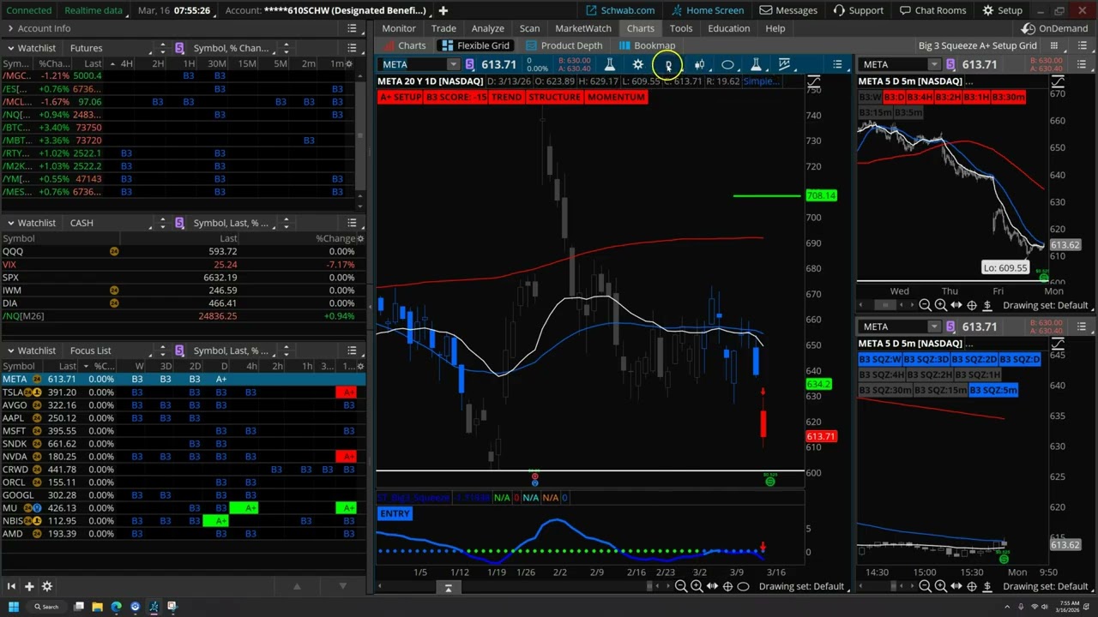Select the NVDA row in Focus List
The width and height of the screenshot is (1098, 617).
click(x=183, y=457)
